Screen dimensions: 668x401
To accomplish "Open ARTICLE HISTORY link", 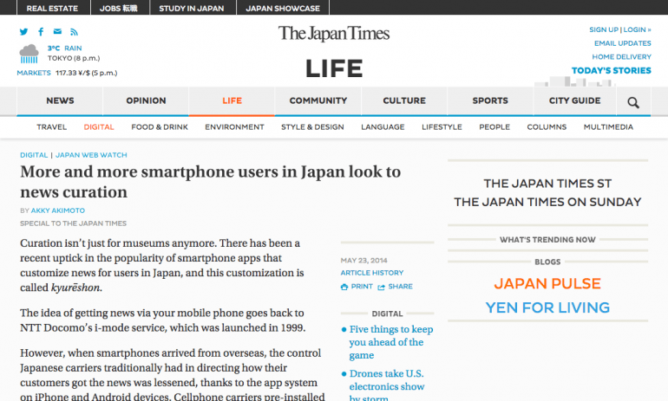I will [x=372, y=273].
